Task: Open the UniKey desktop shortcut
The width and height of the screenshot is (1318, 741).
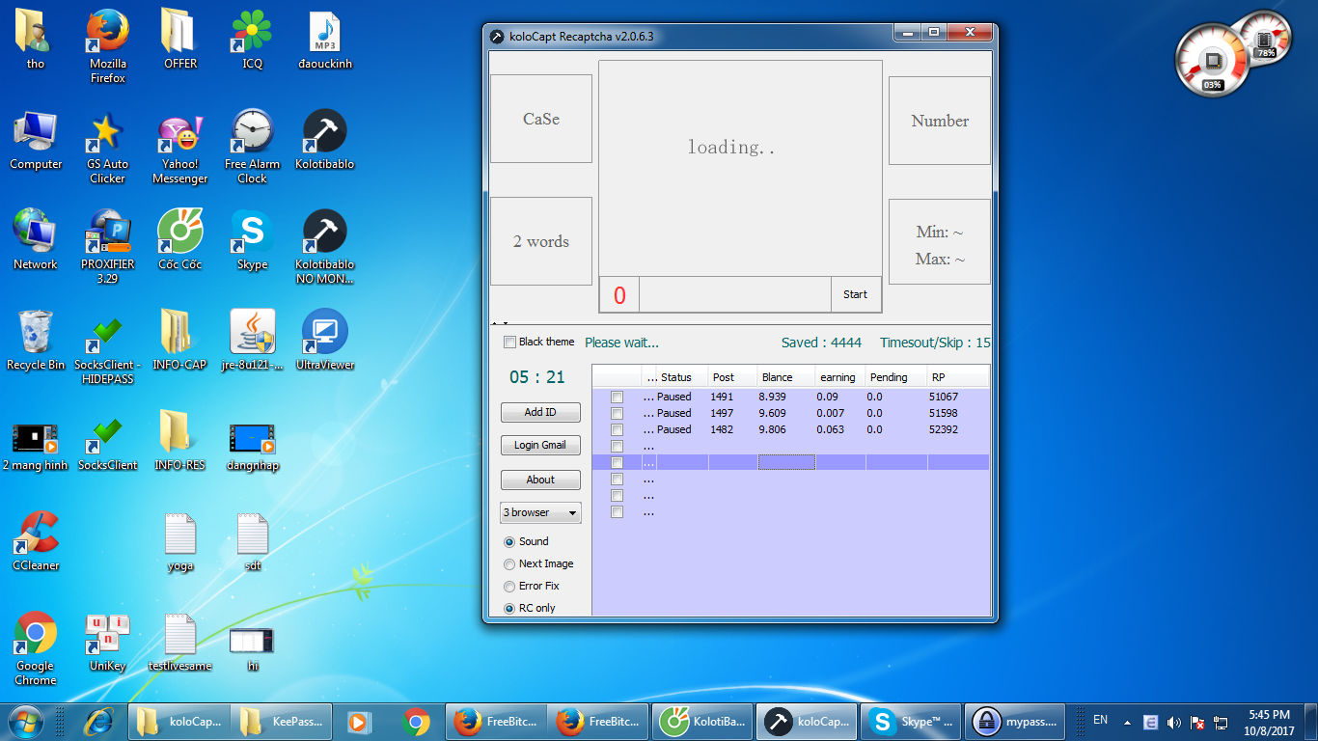Action: pyautogui.click(x=107, y=642)
